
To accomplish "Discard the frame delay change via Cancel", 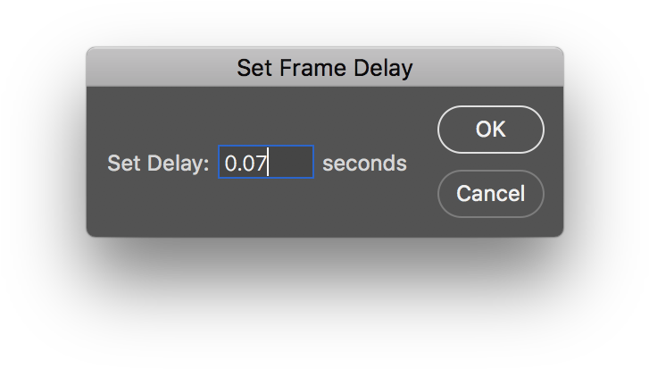I will pos(490,193).
